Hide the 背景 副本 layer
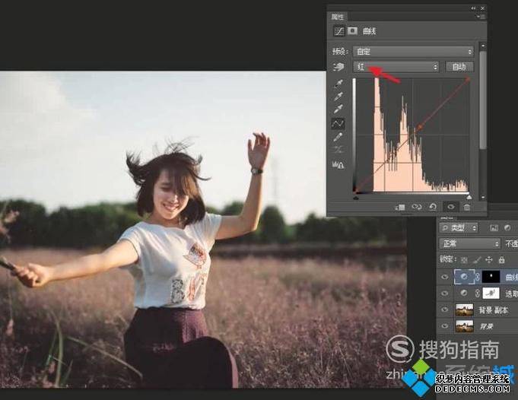Image resolution: width=518 pixels, height=400 pixels. pyautogui.click(x=445, y=310)
